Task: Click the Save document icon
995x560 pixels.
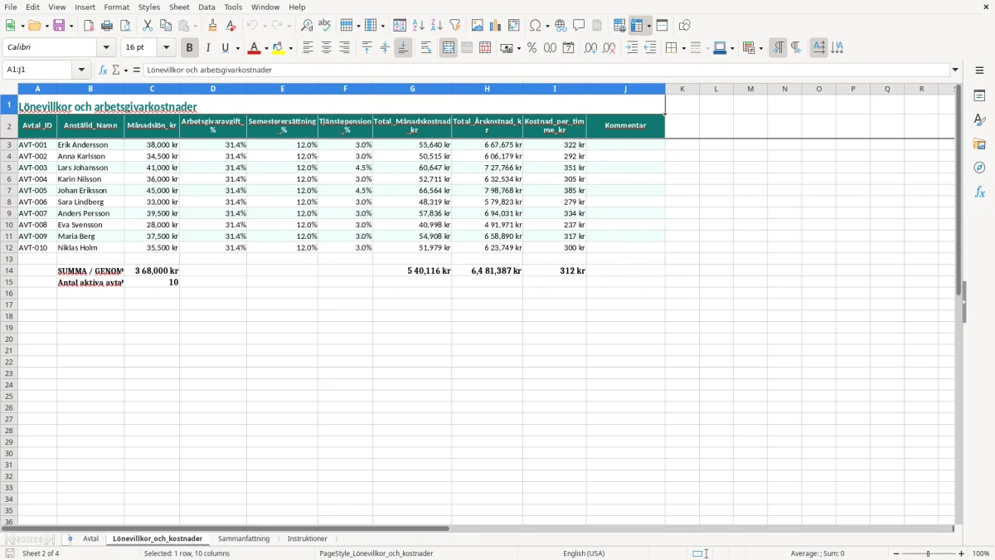Action: tap(59, 26)
